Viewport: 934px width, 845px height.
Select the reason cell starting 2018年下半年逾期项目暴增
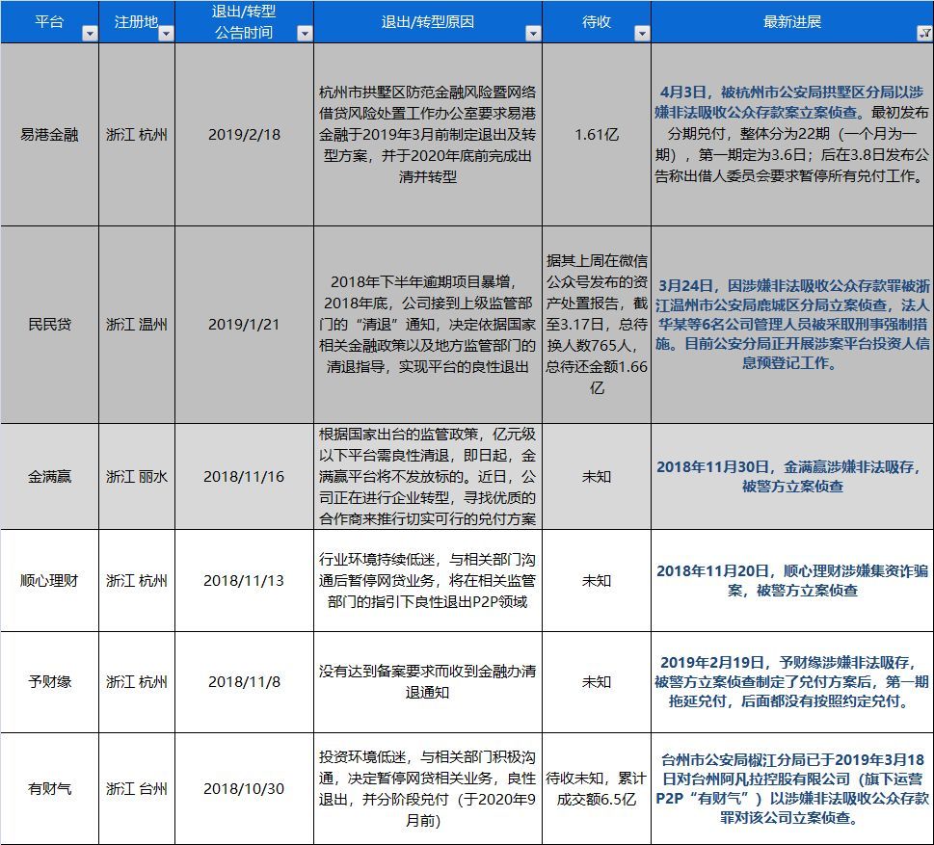click(428, 325)
